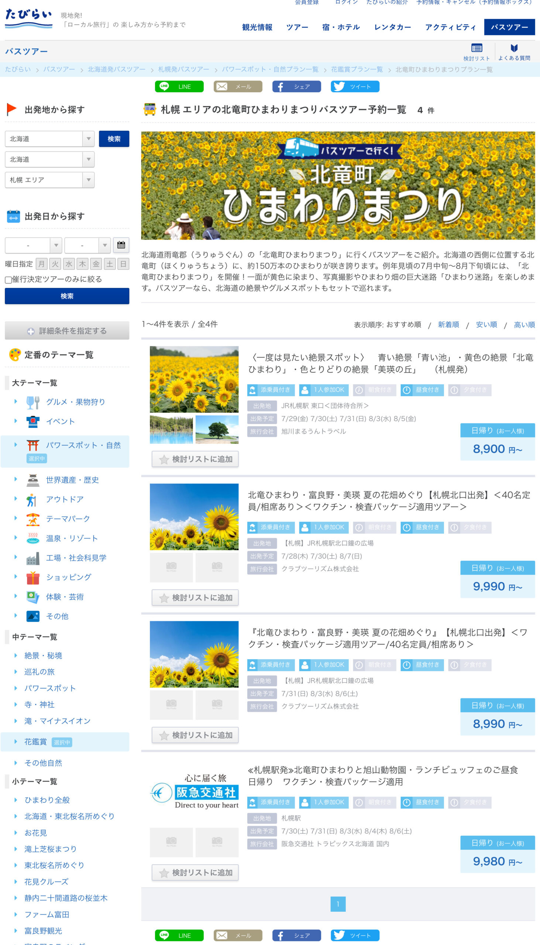Open the second 北海道 prefecture dropdown

(x=50, y=159)
